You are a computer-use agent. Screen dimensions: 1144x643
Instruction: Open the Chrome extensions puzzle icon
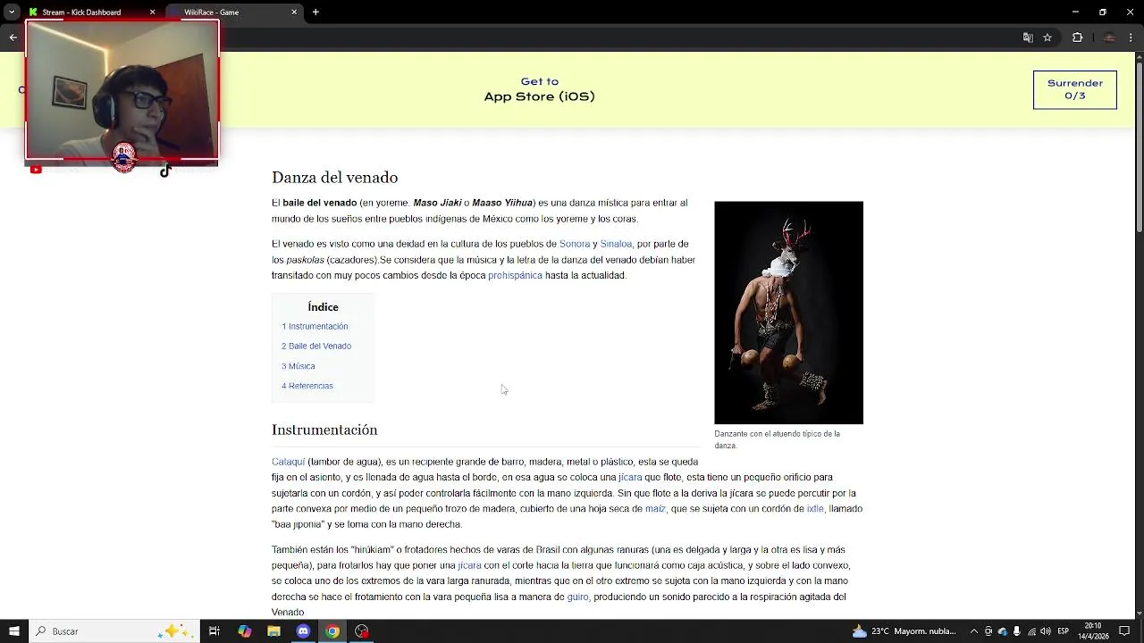tap(1077, 38)
